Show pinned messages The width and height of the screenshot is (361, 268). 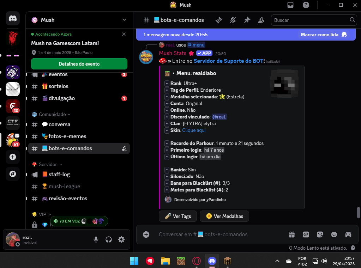coord(247,20)
